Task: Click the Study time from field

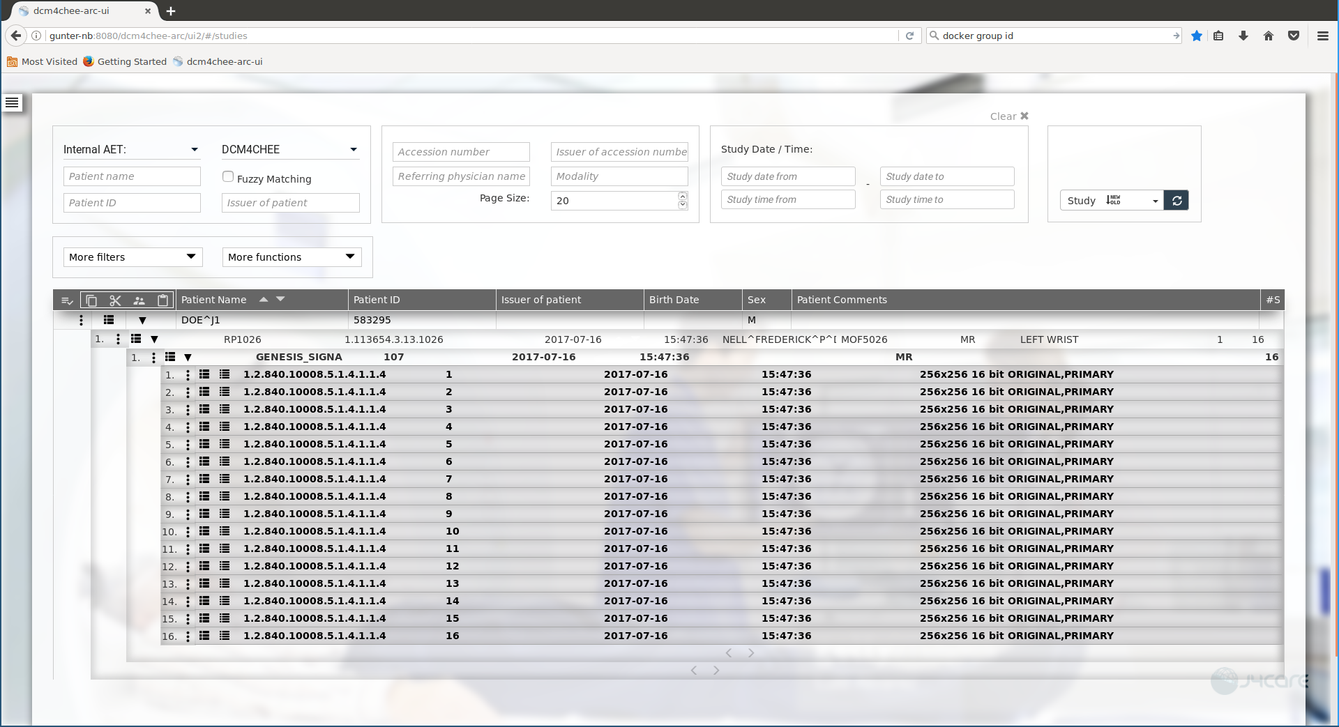Action: click(788, 199)
